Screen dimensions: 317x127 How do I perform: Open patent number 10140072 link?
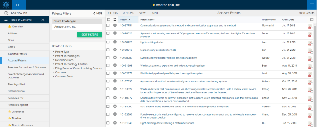[x=126, y=98]
